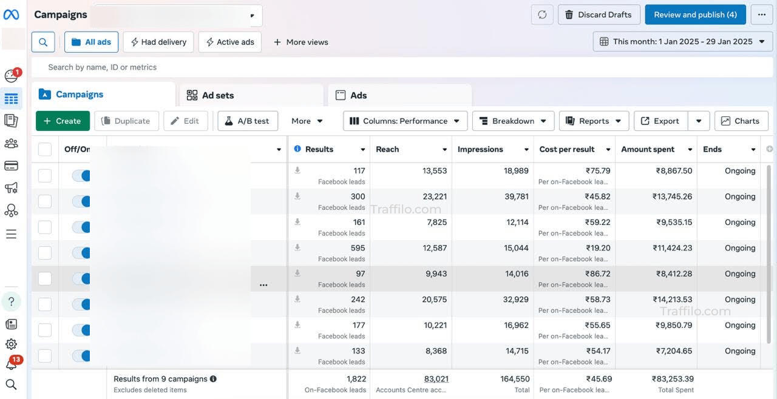This screenshot has width=777, height=399.
Task: Open the date range selector for this month
Action: point(682,42)
